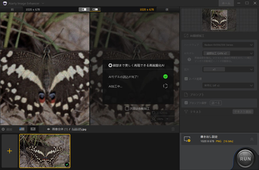This screenshot has height=170, width=259.
Task: Select the butterfly thumbnail in filmstrip
Action: tap(45, 151)
